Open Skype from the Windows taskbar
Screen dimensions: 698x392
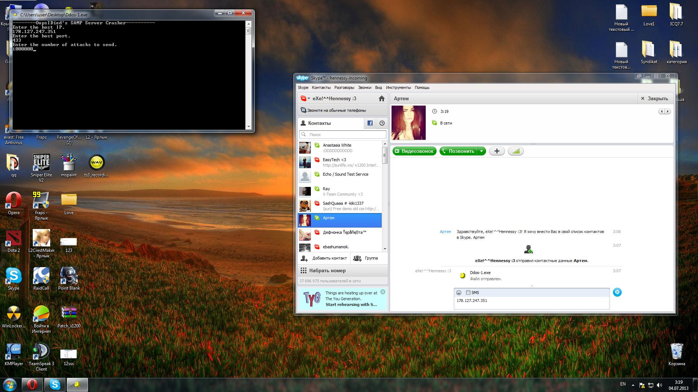click(55, 384)
